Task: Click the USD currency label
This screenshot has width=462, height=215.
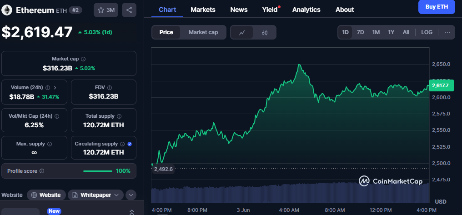Action: tap(441, 202)
